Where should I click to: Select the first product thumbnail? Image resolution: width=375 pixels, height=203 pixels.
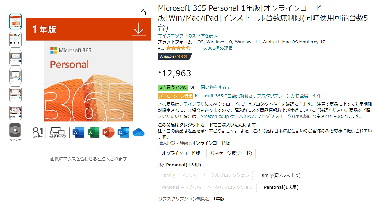click(x=15, y=22)
